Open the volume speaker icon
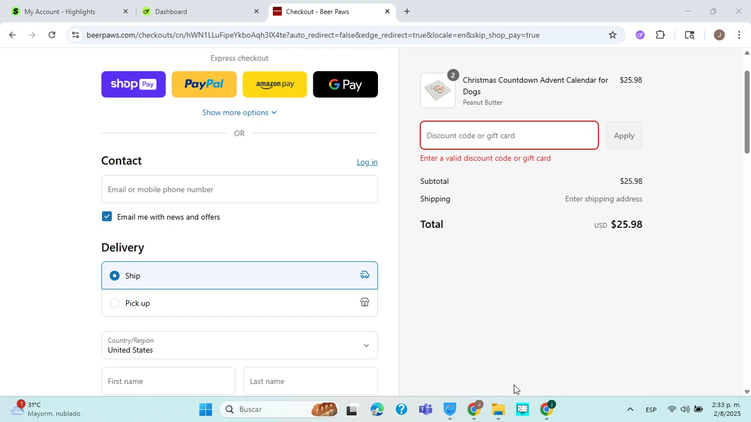751x422 pixels. click(x=685, y=409)
